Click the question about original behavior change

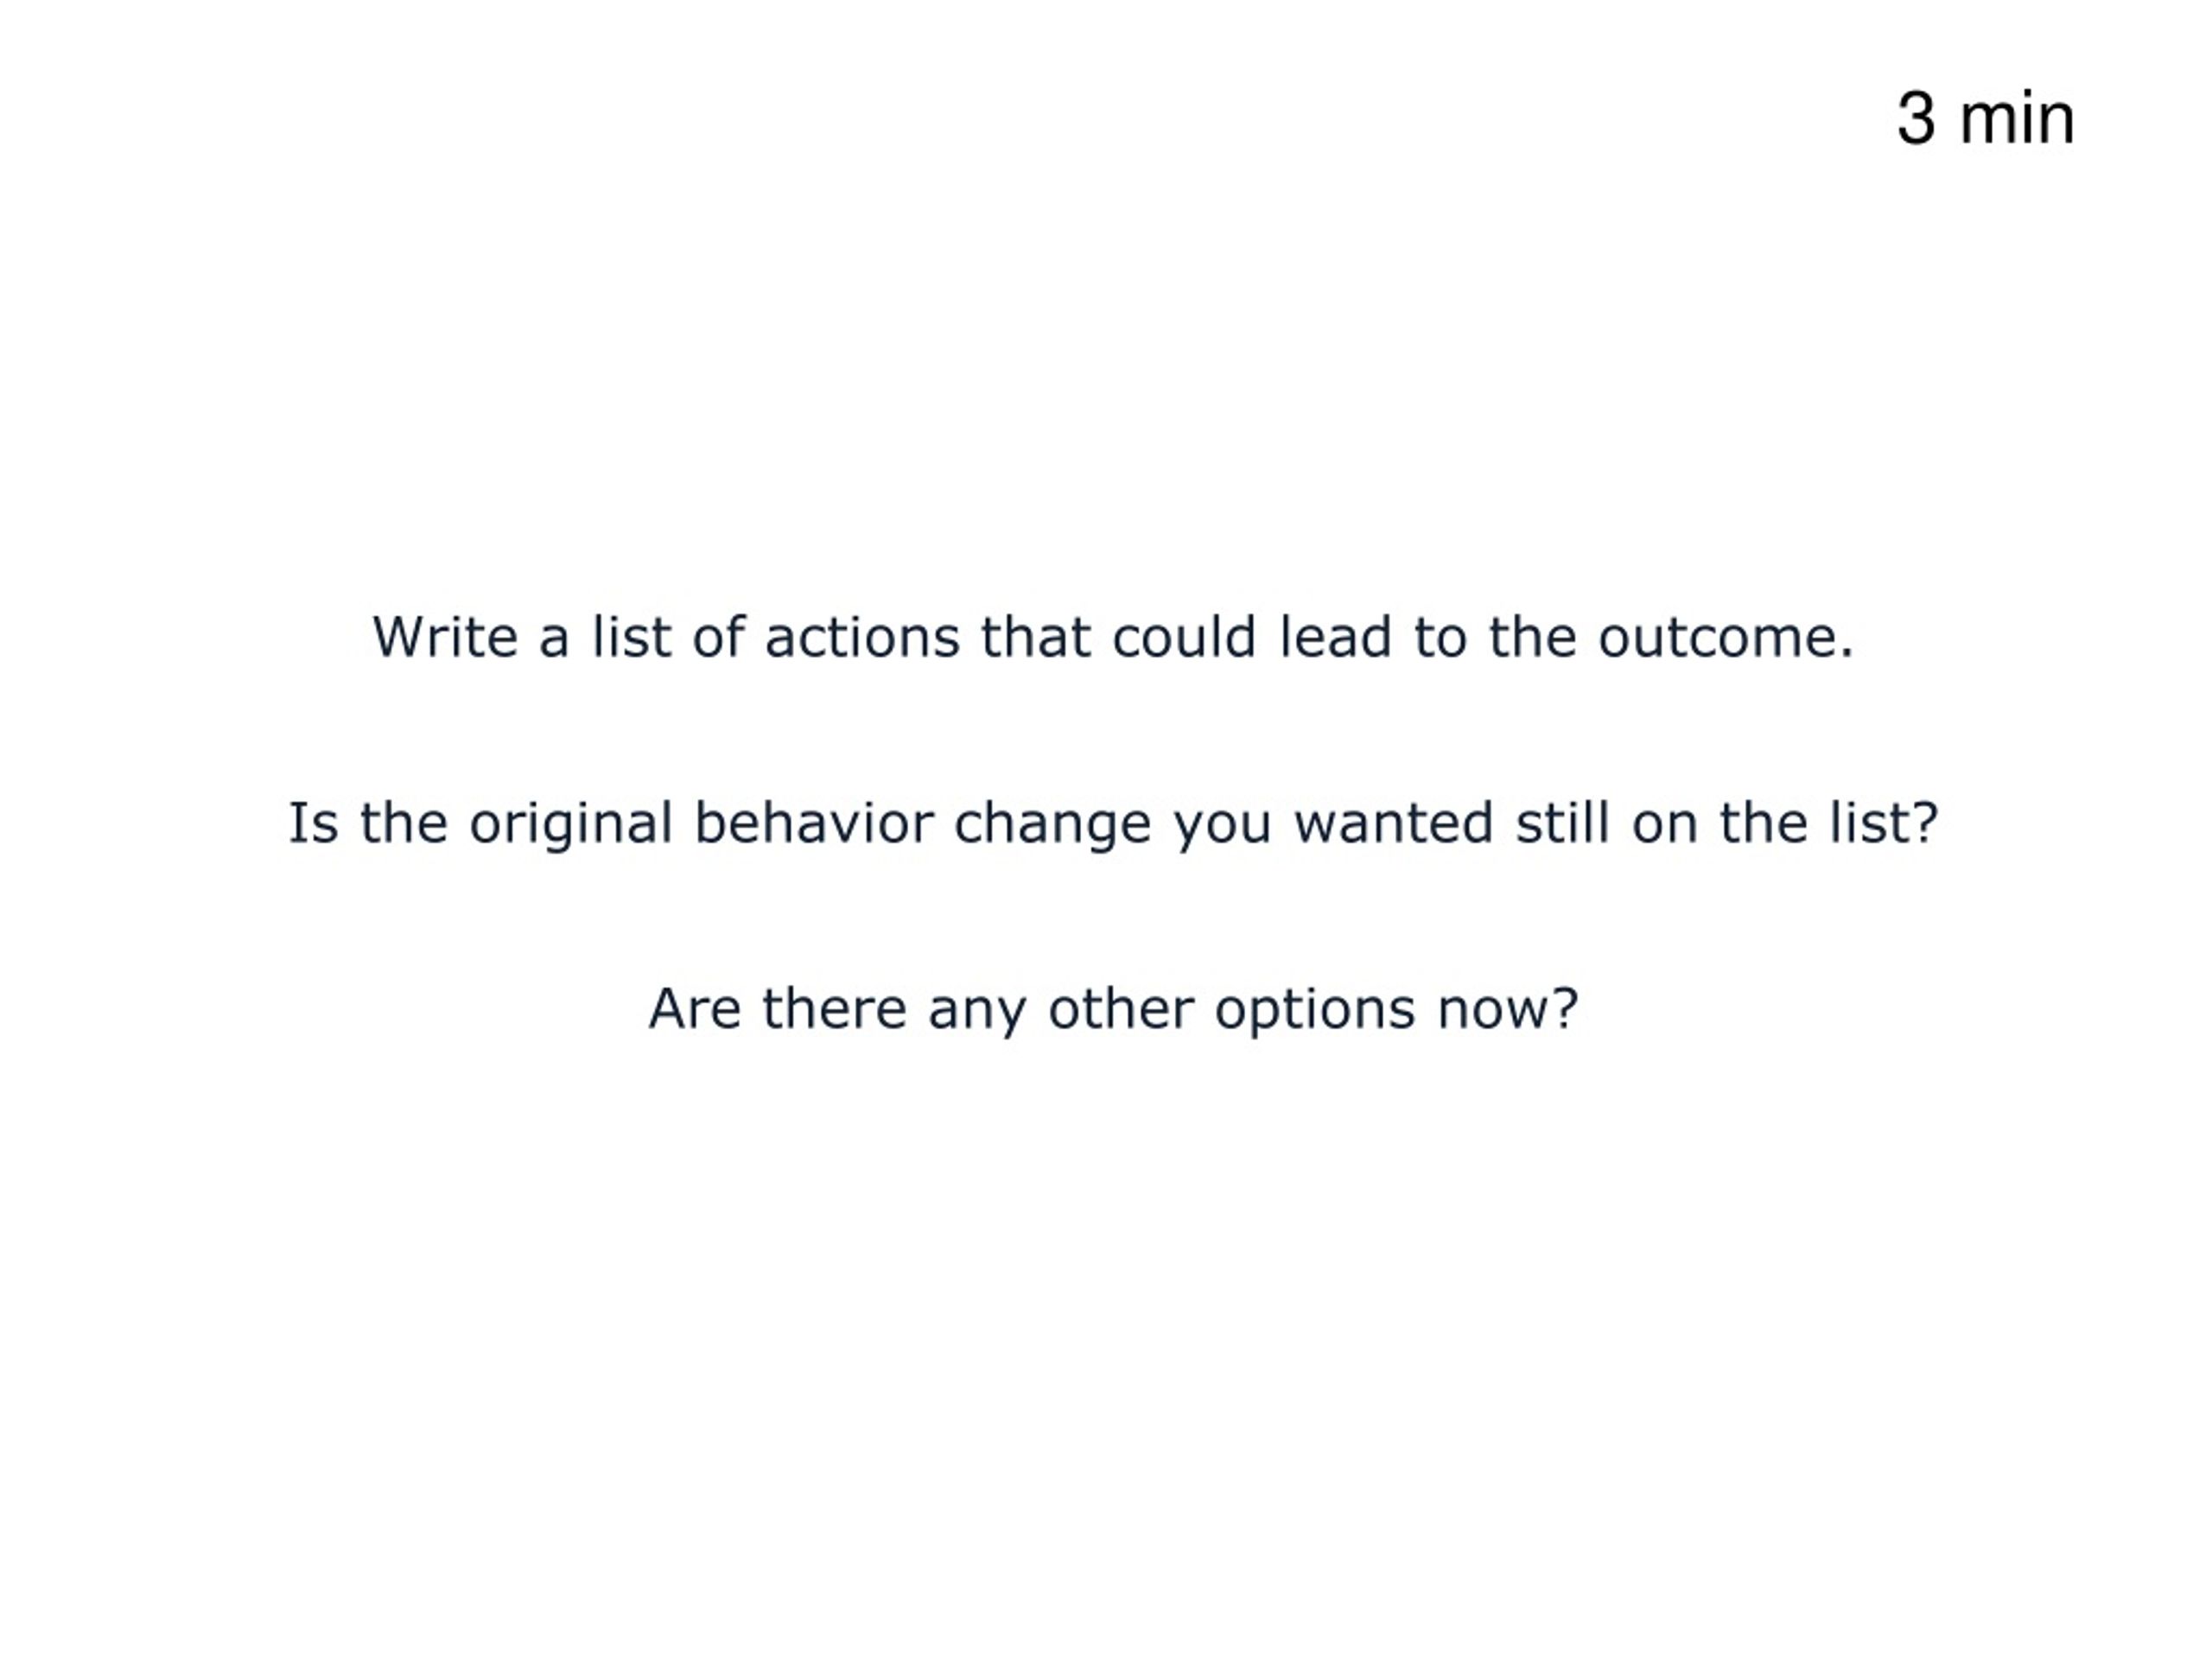(1113, 824)
